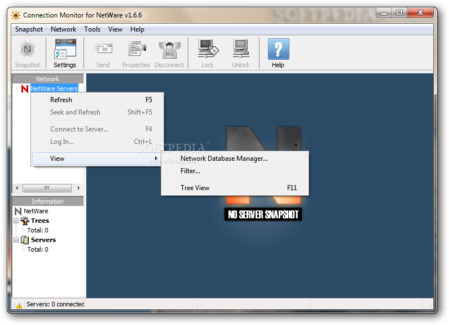The width and height of the screenshot is (449, 325).
Task: Open the Help menu in menu bar
Action: pos(137,29)
